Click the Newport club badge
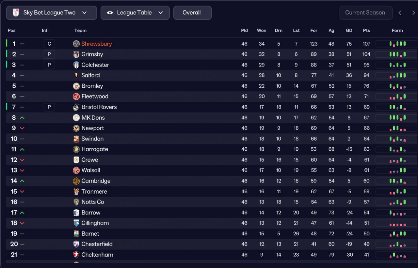Viewport: 418px width, 268px height. pos(76,128)
